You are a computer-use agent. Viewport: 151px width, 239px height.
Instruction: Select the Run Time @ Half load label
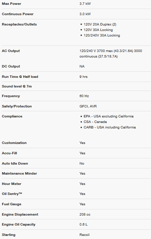(x=20, y=77)
